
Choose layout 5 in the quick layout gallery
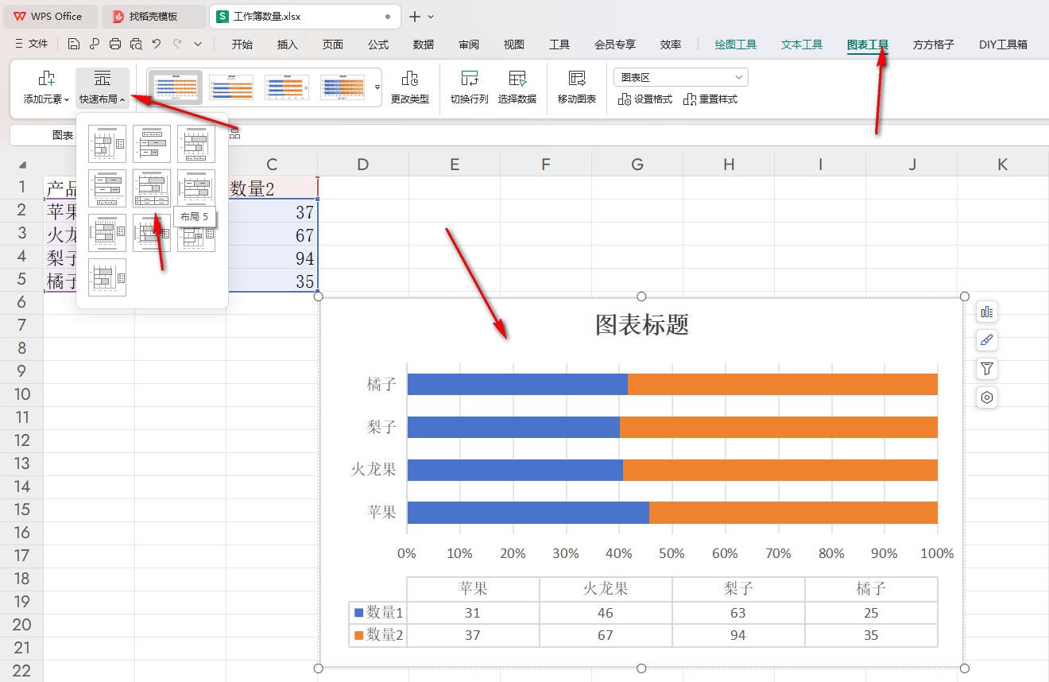[152, 188]
